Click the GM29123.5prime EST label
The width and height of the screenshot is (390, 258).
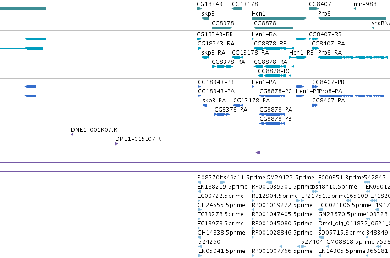tap(290, 178)
